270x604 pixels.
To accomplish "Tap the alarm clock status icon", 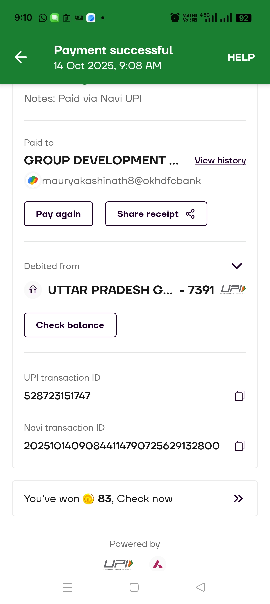I will pyautogui.click(x=175, y=18).
